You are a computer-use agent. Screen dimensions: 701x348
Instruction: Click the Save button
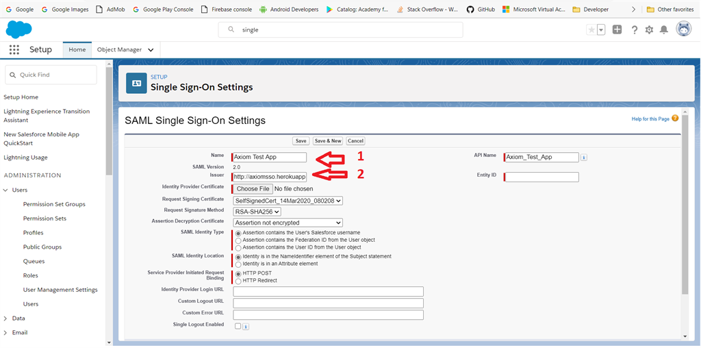(x=301, y=141)
